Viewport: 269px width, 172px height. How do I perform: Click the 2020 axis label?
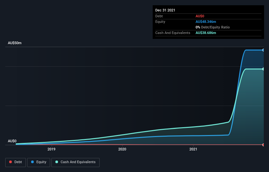click(122, 149)
